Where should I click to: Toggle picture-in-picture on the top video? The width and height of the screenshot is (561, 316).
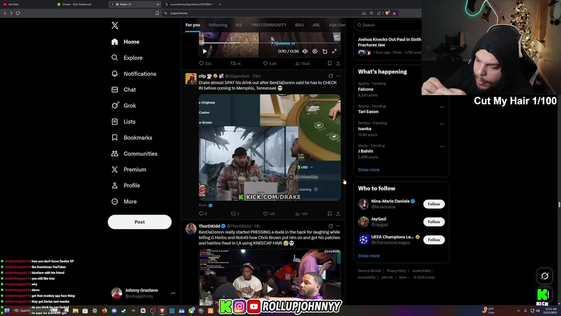(325, 51)
